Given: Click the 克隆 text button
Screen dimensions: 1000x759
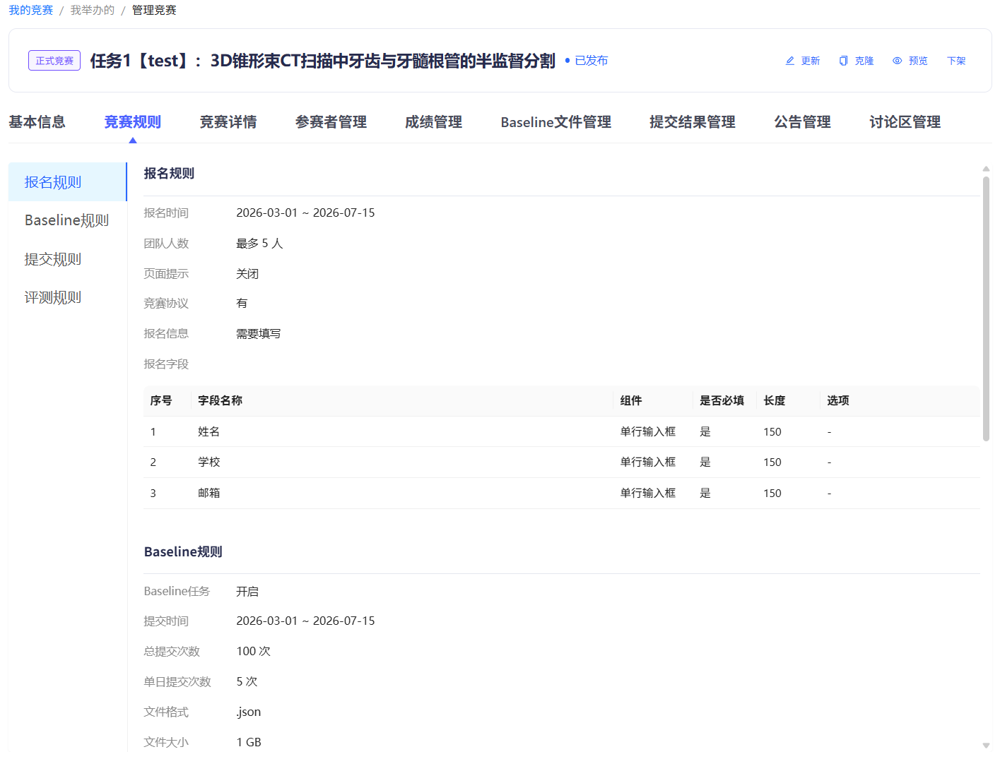Looking at the screenshot, I should [x=864, y=61].
